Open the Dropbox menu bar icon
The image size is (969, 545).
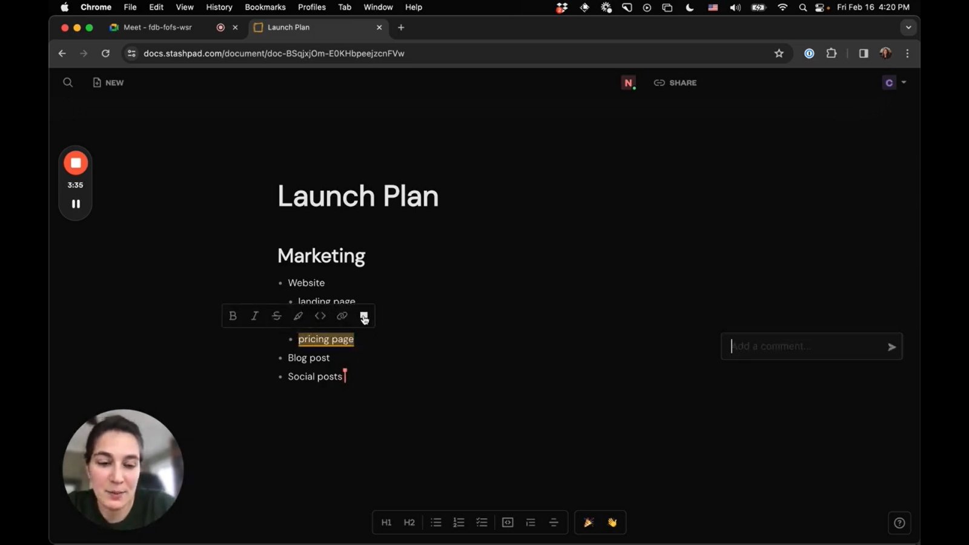(562, 7)
